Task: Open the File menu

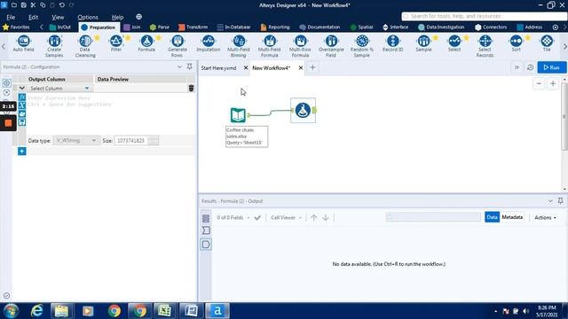Action: point(11,17)
